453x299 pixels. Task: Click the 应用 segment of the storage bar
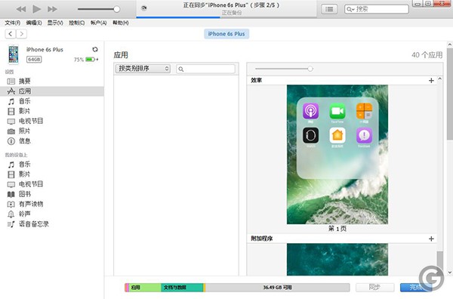coord(145,288)
